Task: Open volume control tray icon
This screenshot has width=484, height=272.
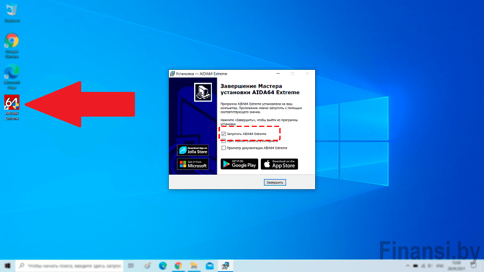Action: [x=430, y=266]
